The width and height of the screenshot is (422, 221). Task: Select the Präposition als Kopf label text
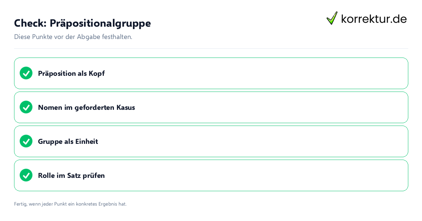pyautogui.click(x=71, y=73)
